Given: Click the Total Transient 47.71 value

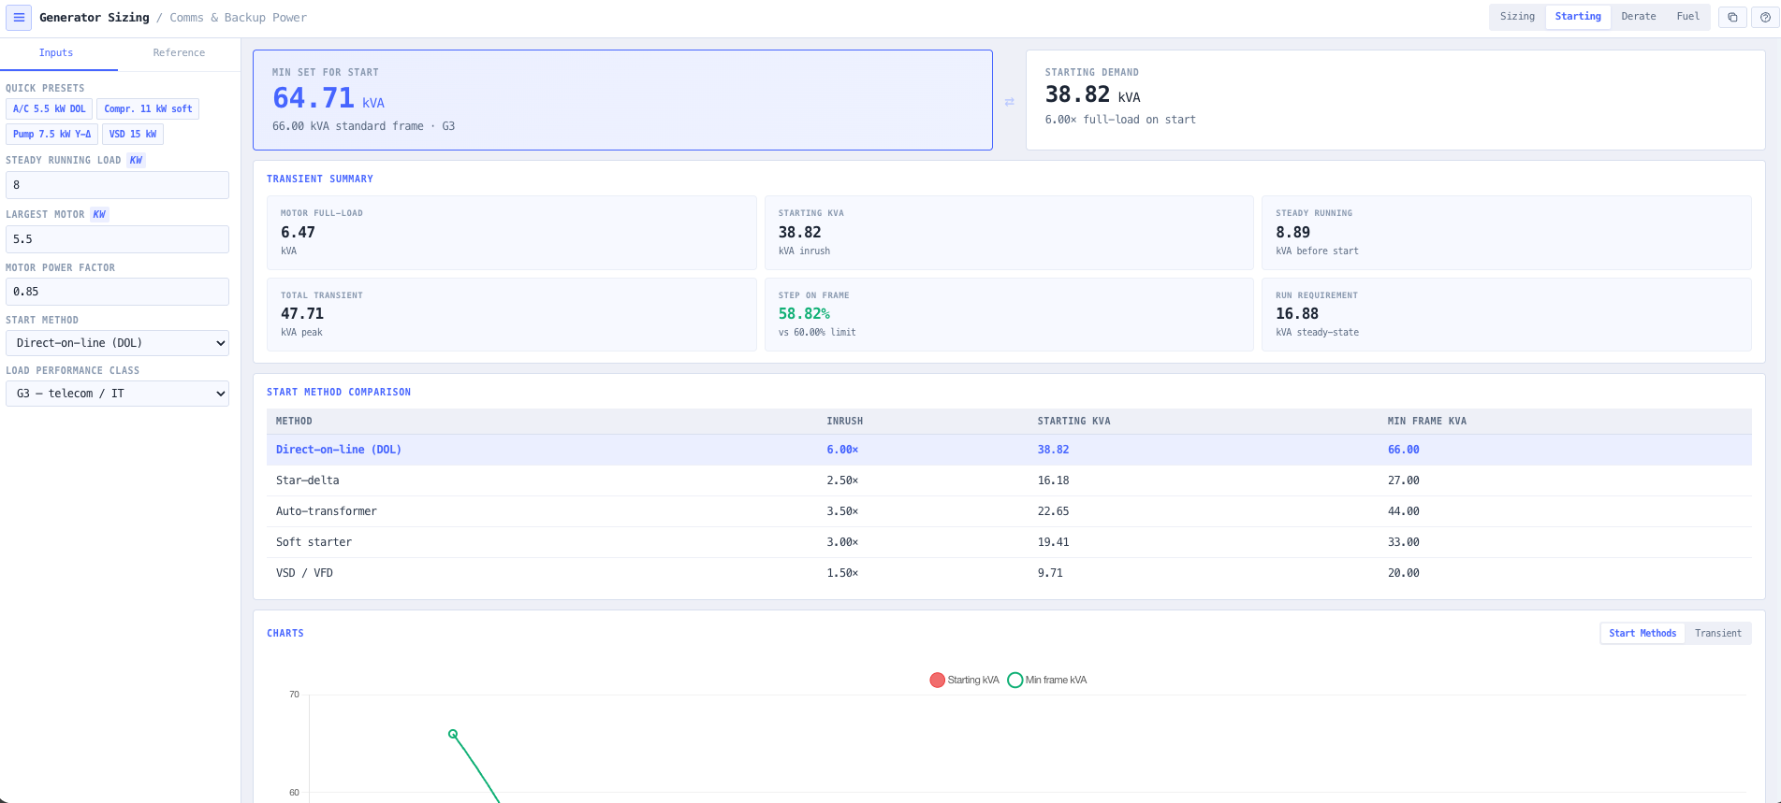Looking at the screenshot, I should pyautogui.click(x=301, y=314).
